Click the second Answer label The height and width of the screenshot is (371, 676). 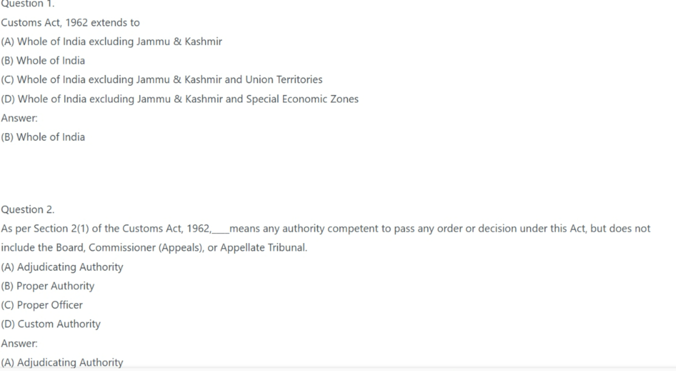pyautogui.click(x=19, y=343)
